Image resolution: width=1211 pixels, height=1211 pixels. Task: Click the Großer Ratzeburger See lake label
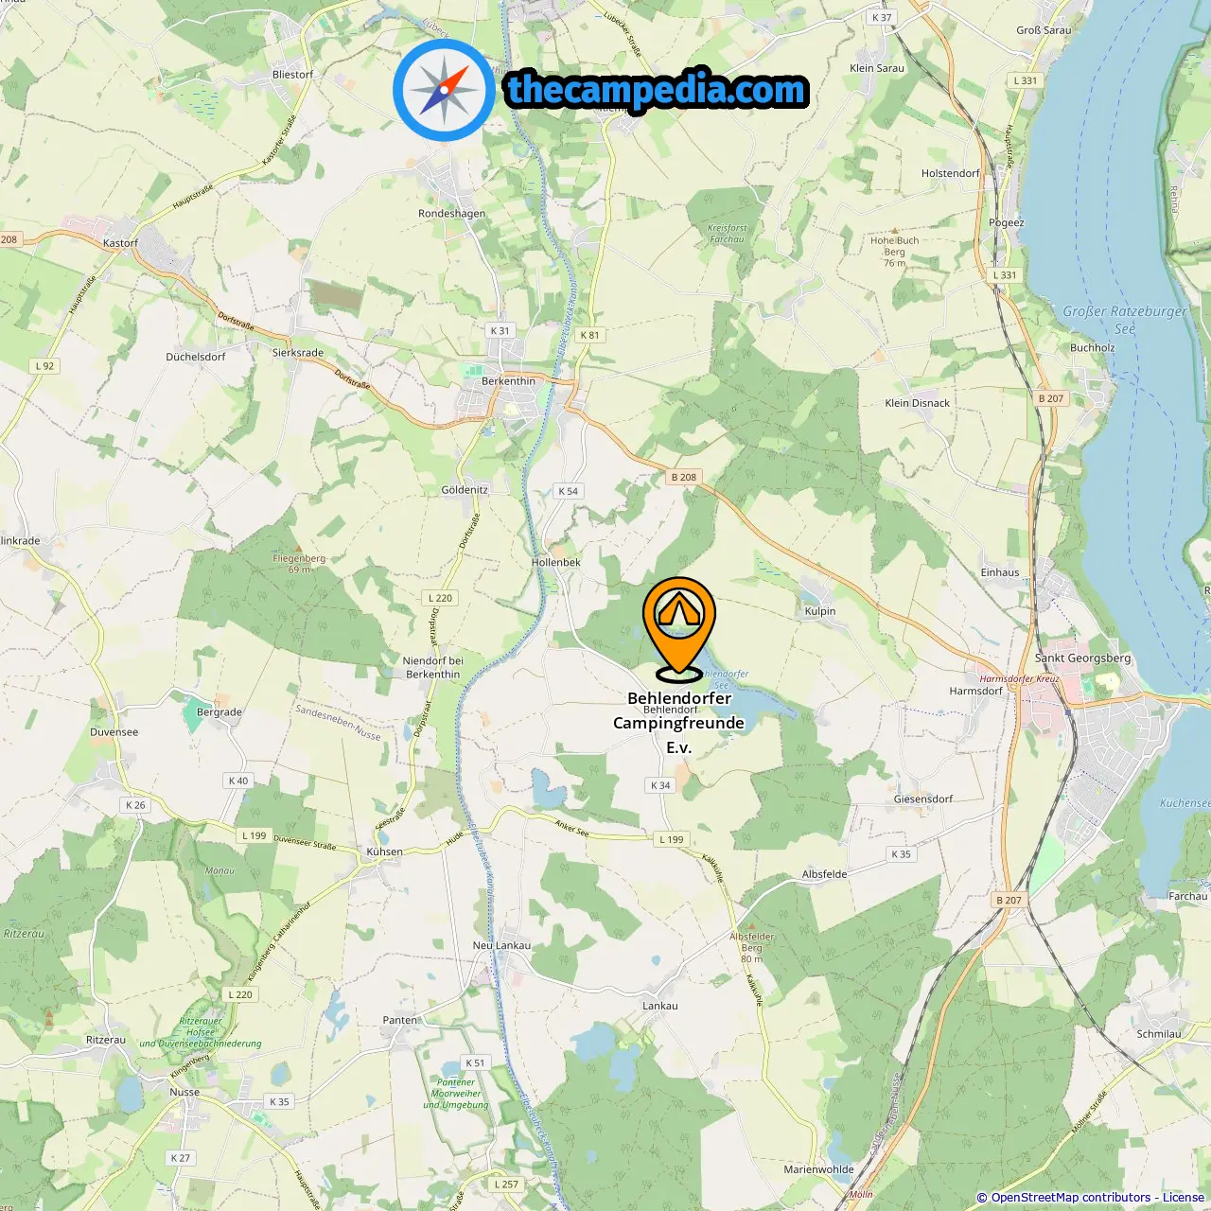[x=1124, y=320]
